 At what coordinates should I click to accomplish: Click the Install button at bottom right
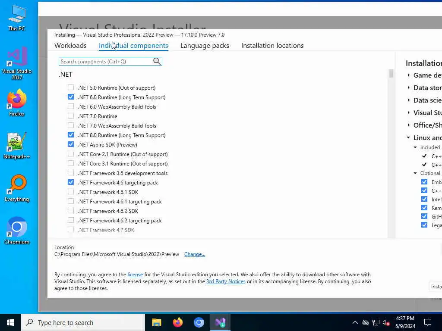[x=436, y=286]
